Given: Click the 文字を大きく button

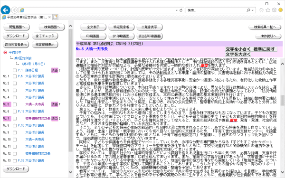Looking at the screenshot, I should 238,54.
